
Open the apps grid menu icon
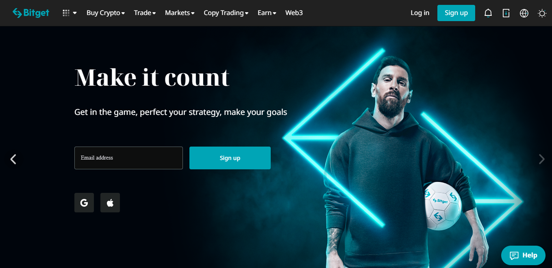pyautogui.click(x=69, y=13)
